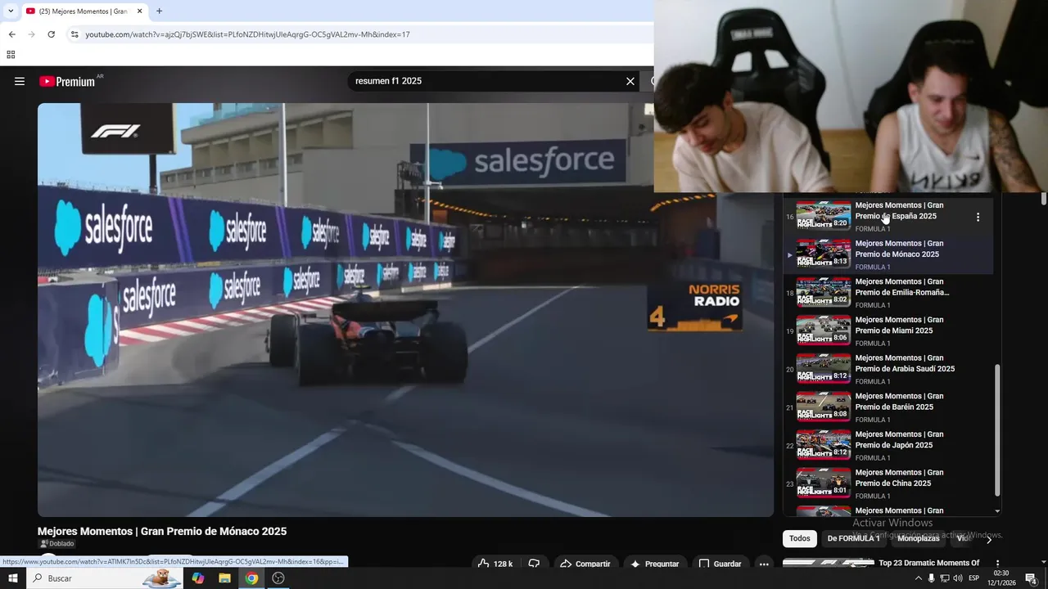Open the taskbar volume control
The width and height of the screenshot is (1048, 589).
(957, 578)
